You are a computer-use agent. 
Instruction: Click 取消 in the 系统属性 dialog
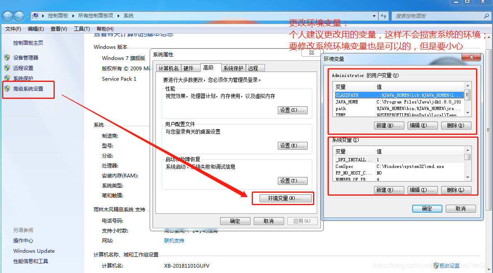[269, 221]
